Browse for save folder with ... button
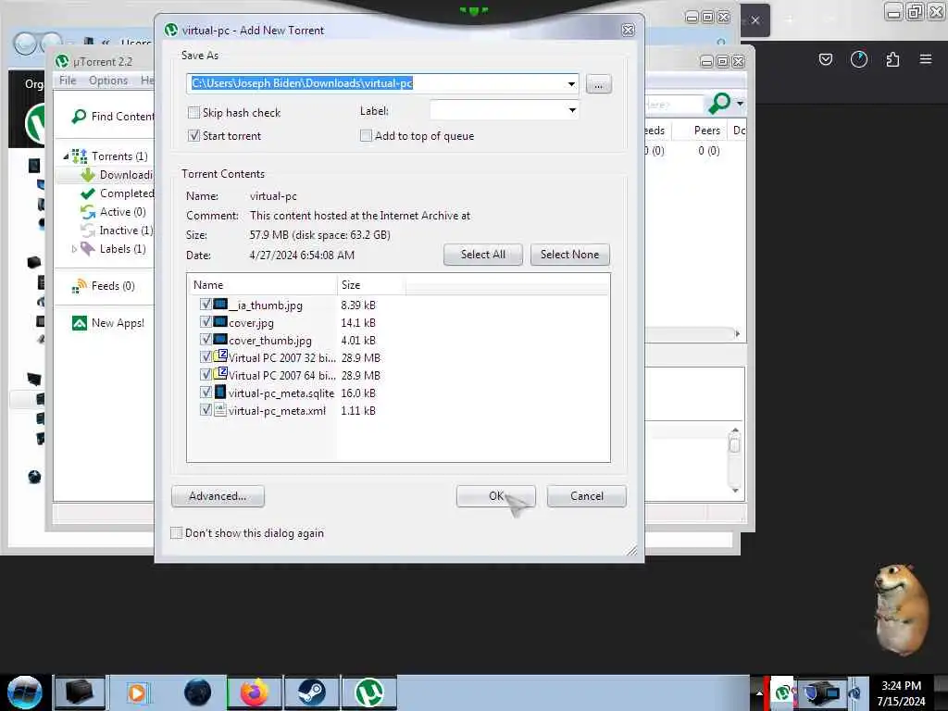This screenshot has height=711, width=948. (599, 84)
